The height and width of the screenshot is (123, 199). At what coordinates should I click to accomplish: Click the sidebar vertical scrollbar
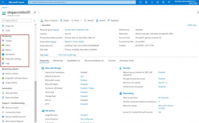pyautogui.click(x=35, y=101)
